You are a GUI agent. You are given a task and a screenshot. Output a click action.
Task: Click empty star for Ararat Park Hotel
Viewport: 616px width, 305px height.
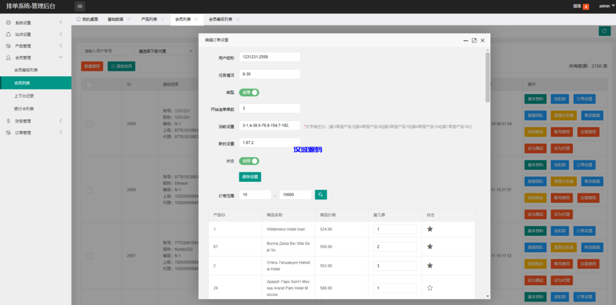(430, 288)
